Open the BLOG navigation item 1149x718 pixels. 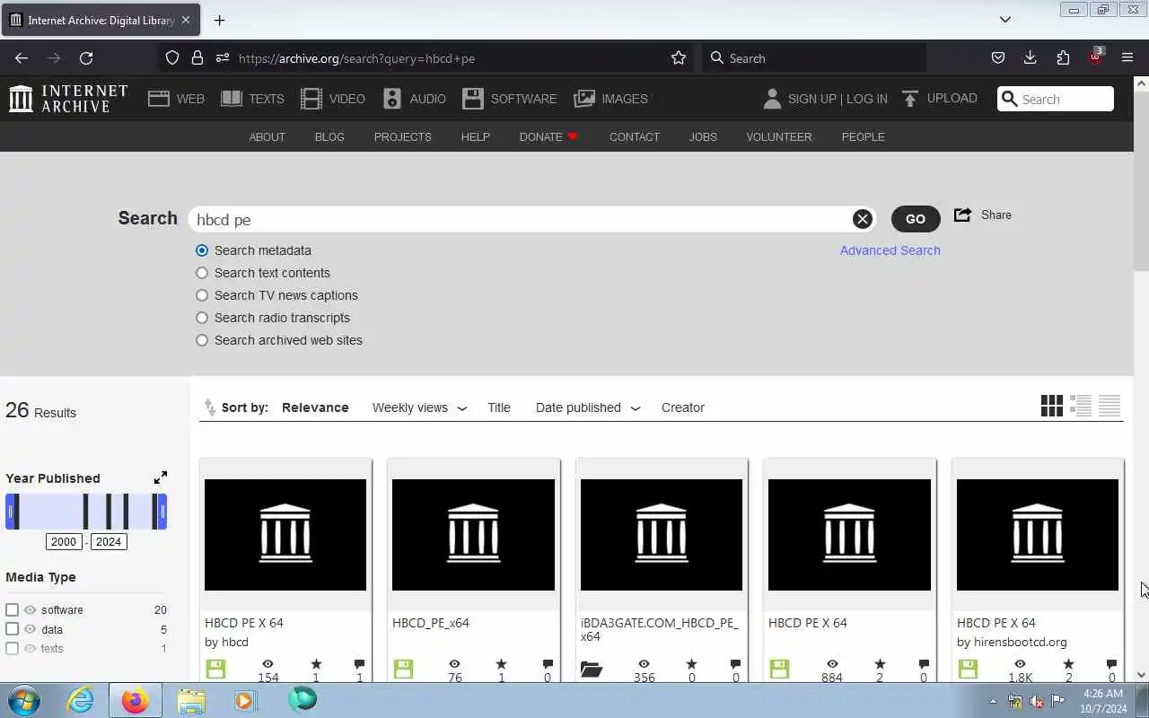329,136
